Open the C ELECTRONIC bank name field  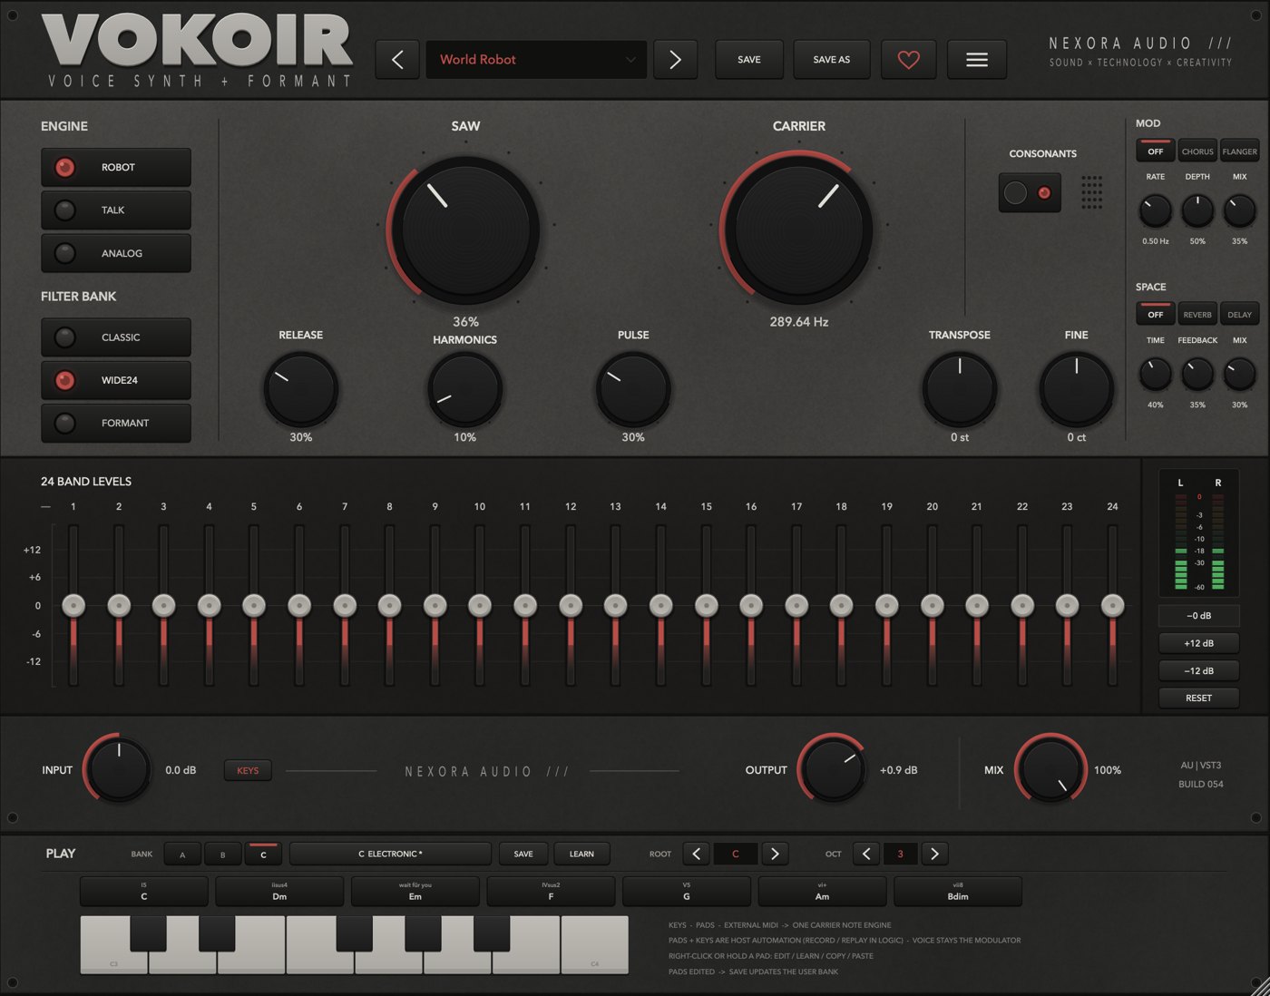point(390,854)
